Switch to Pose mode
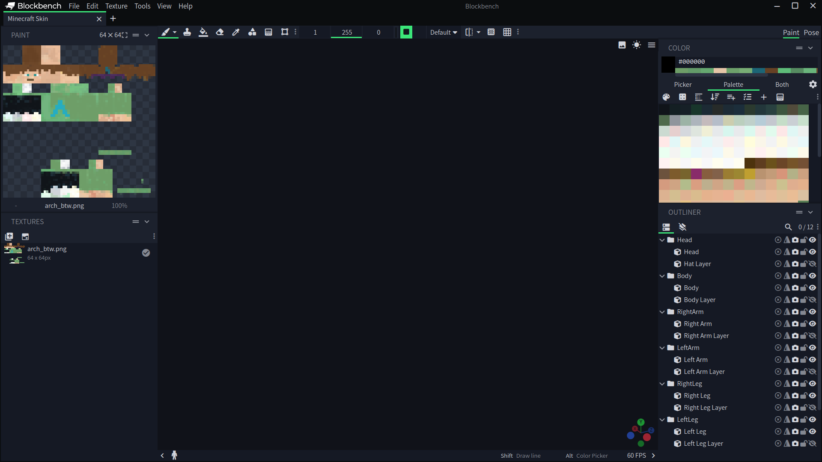The image size is (822, 462). coord(811,33)
